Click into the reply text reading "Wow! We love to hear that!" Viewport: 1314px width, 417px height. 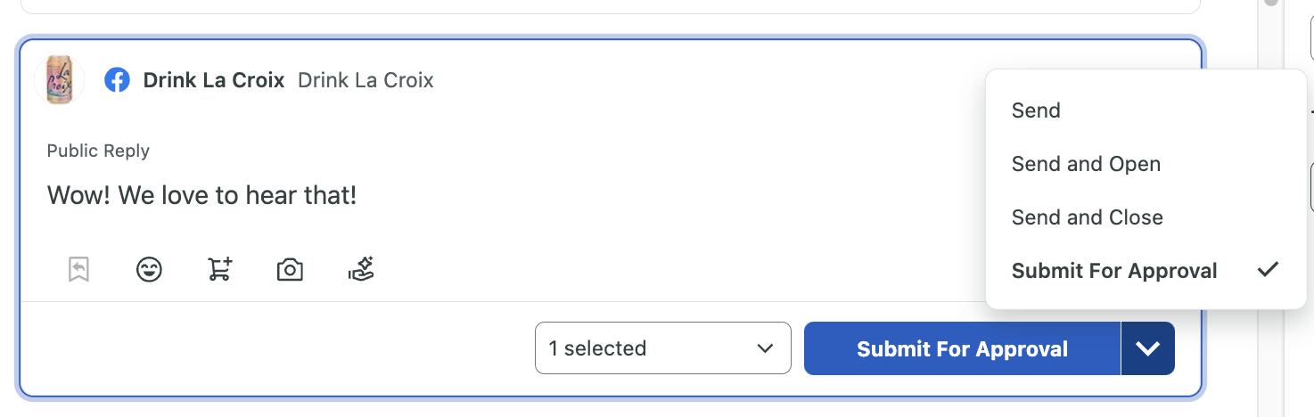pos(202,195)
